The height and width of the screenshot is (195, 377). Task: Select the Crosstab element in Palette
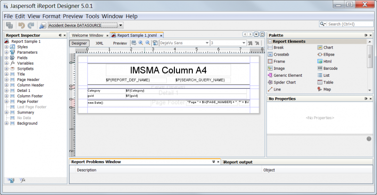point(281,55)
